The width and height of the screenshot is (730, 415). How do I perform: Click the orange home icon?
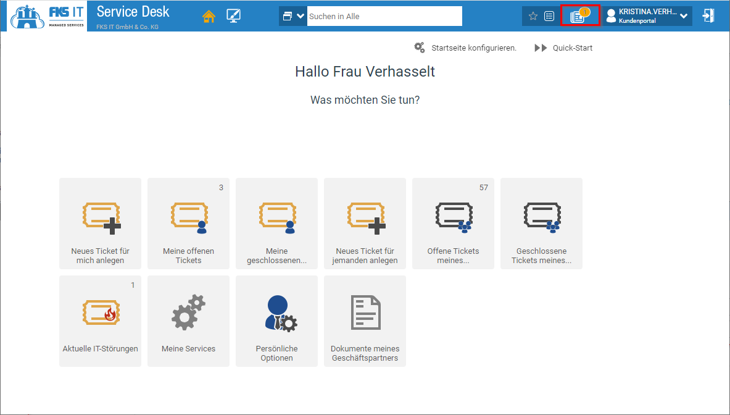click(209, 17)
